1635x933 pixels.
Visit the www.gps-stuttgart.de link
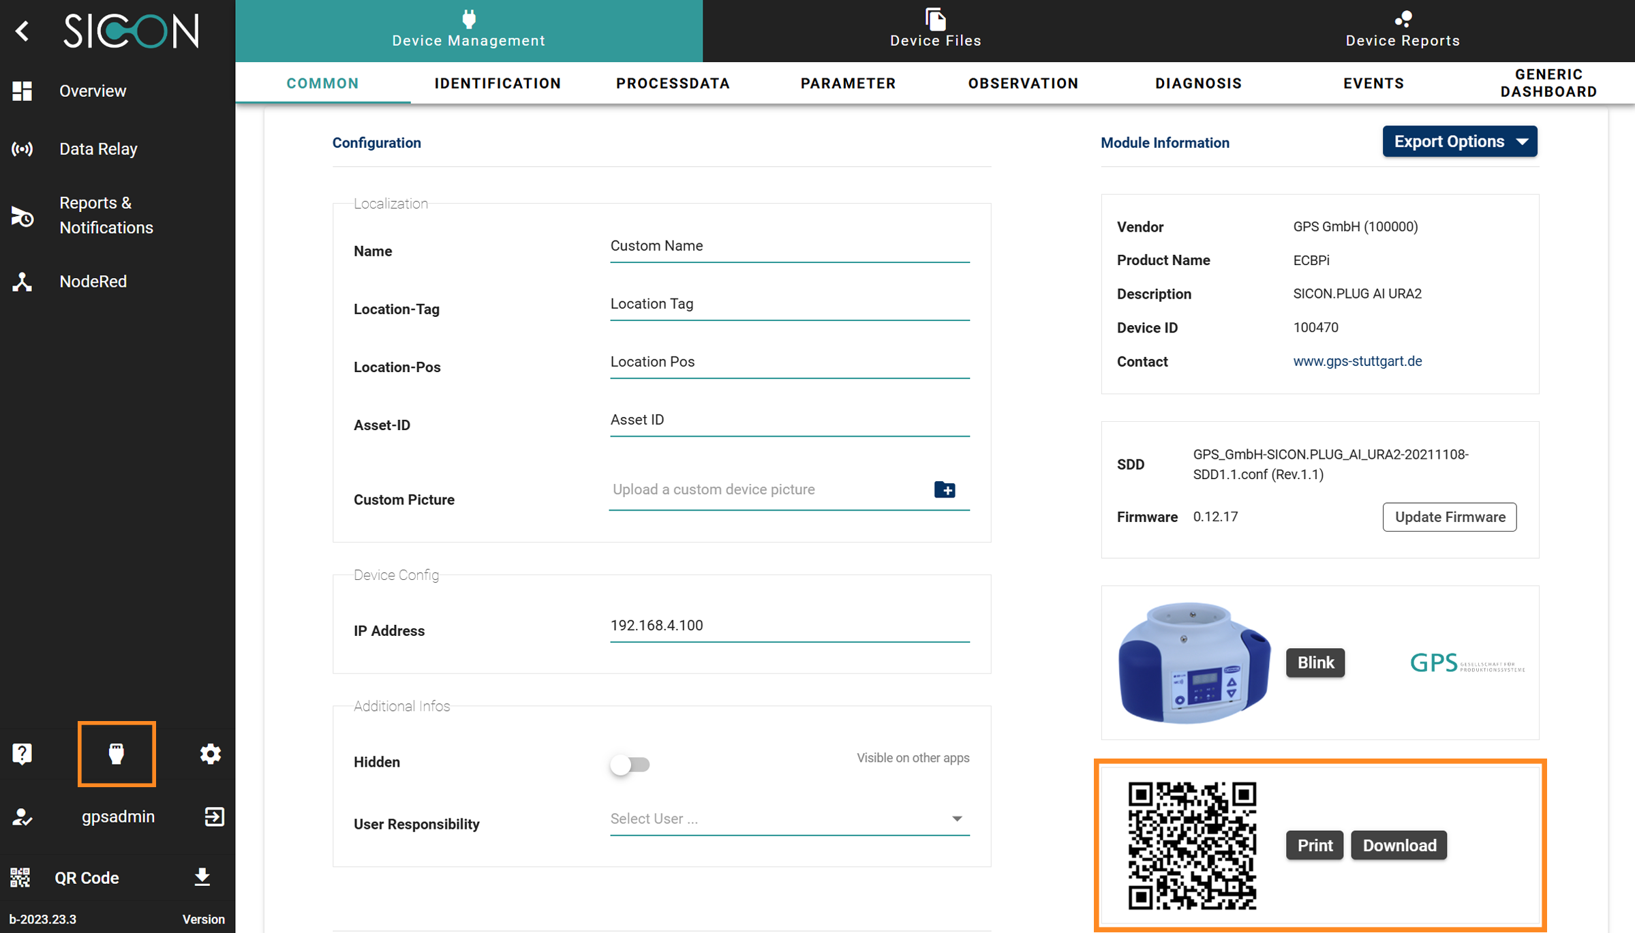1357,361
